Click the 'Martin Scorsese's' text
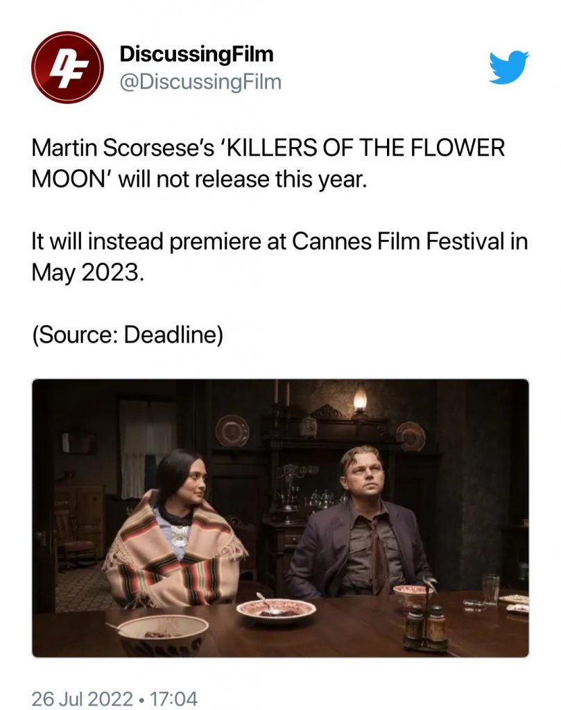The height and width of the screenshot is (710, 561). point(123,148)
